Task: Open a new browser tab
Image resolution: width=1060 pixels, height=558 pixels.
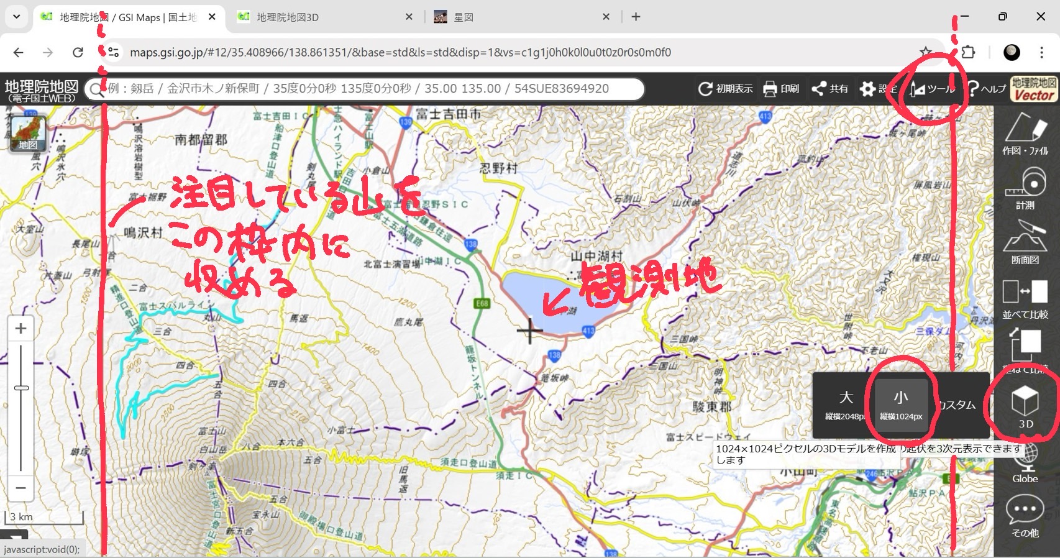Action: [x=636, y=17]
